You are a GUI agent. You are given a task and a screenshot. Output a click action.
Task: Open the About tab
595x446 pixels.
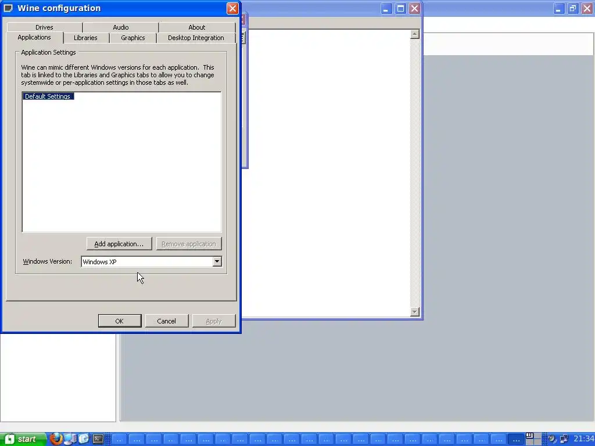pyautogui.click(x=197, y=27)
